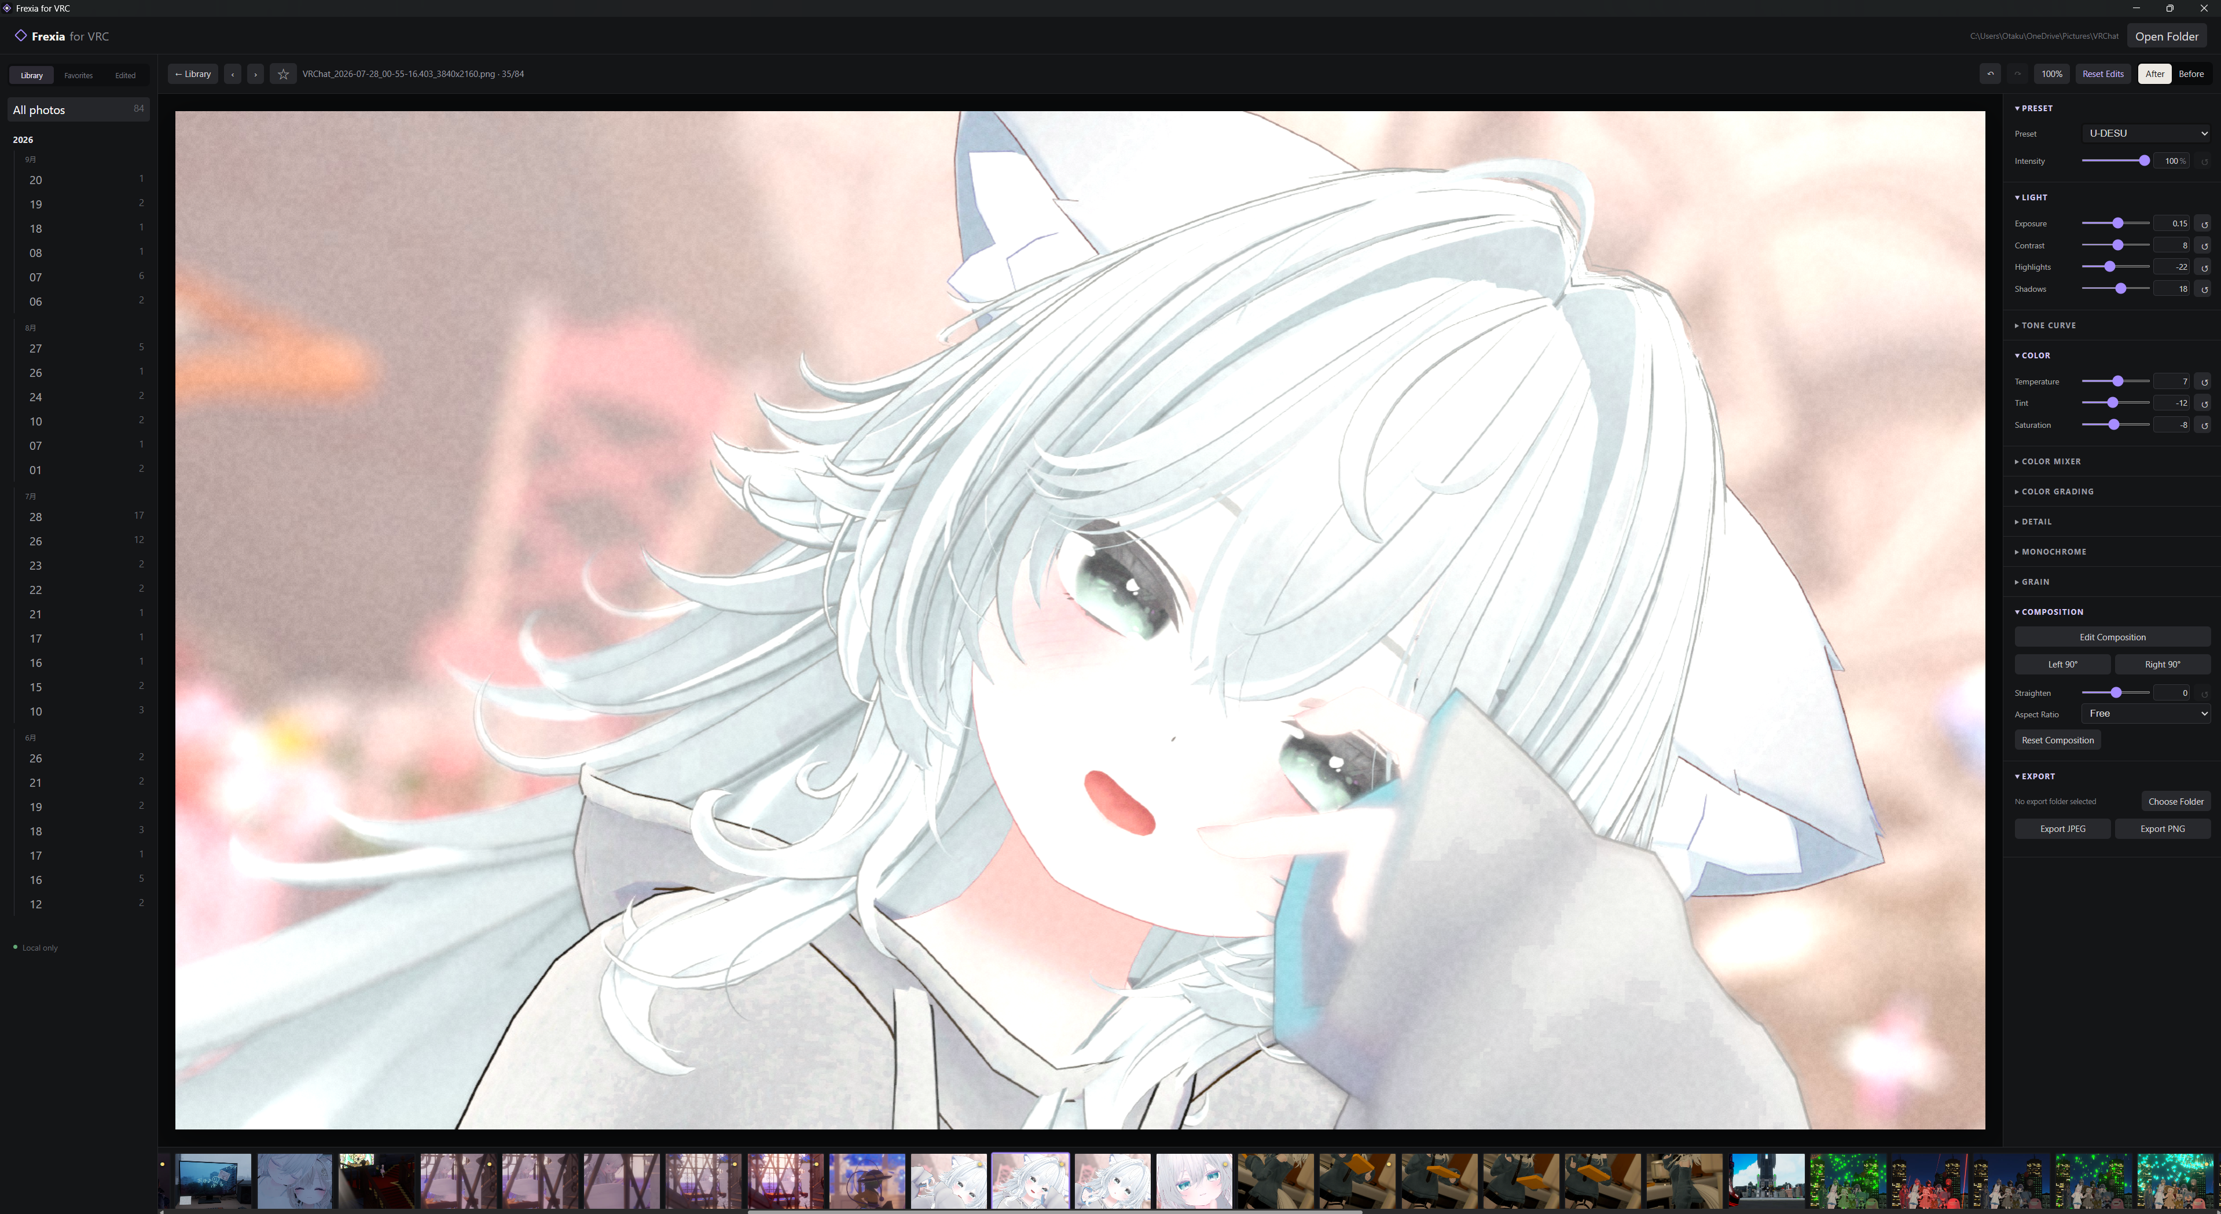Screen dimensions: 2221x1214
Task: Reset Exposure value icon
Action: pyautogui.click(x=2204, y=224)
